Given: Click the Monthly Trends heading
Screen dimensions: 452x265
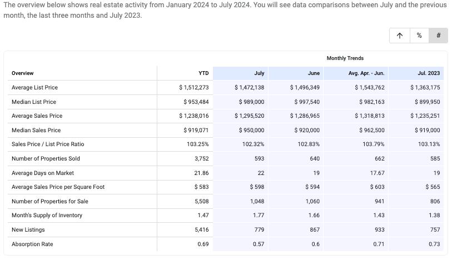Looking at the screenshot, I should coord(345,58).
